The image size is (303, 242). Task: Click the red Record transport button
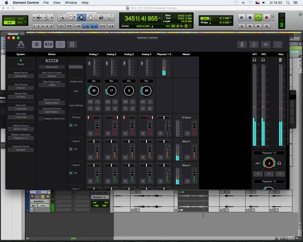click(266, 18)
